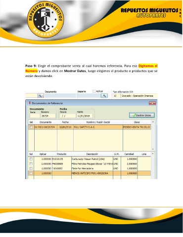183x237 pixels.
Task: Click the Desde date field
Action: [x=68, y=116]
